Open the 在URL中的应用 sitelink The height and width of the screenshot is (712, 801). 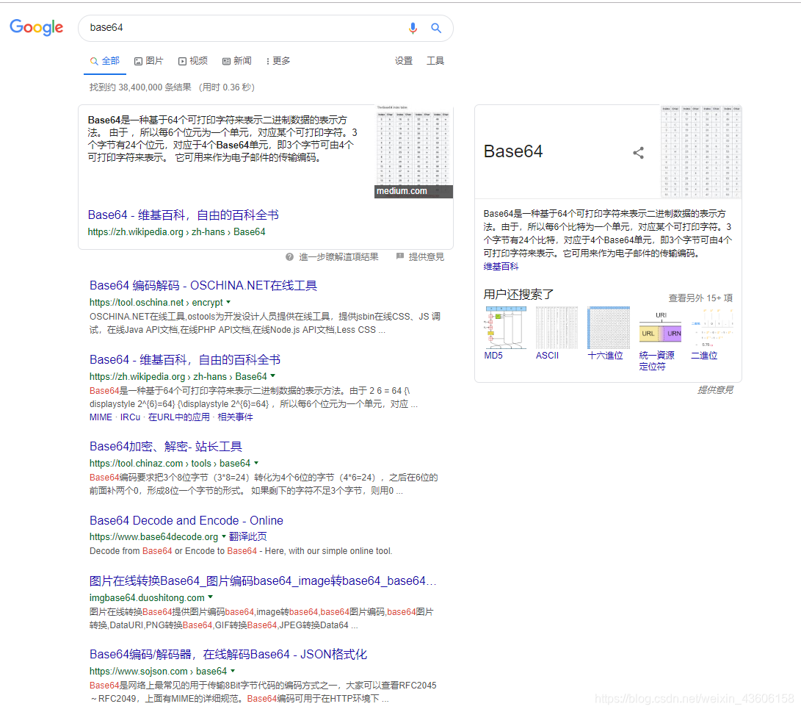[x=179, y=417]
